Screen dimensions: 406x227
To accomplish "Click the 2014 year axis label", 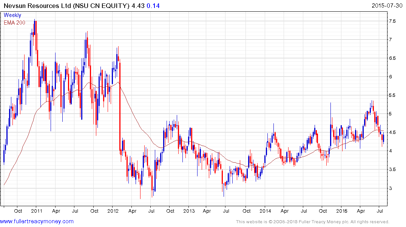I will (x=265, y=211).
